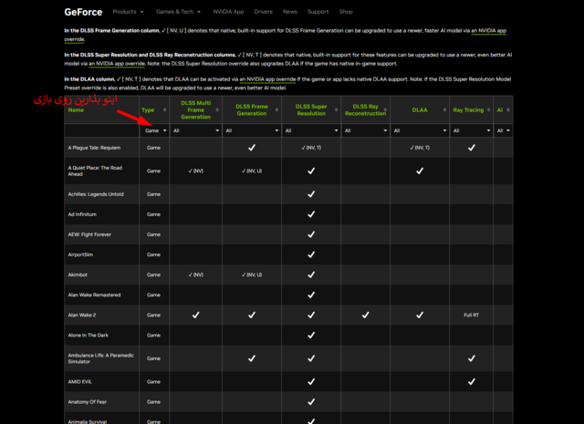This screenshot has width=584, height=424.
Task: Click the Alan Wake 2 row name
Action: click(82, 315)
